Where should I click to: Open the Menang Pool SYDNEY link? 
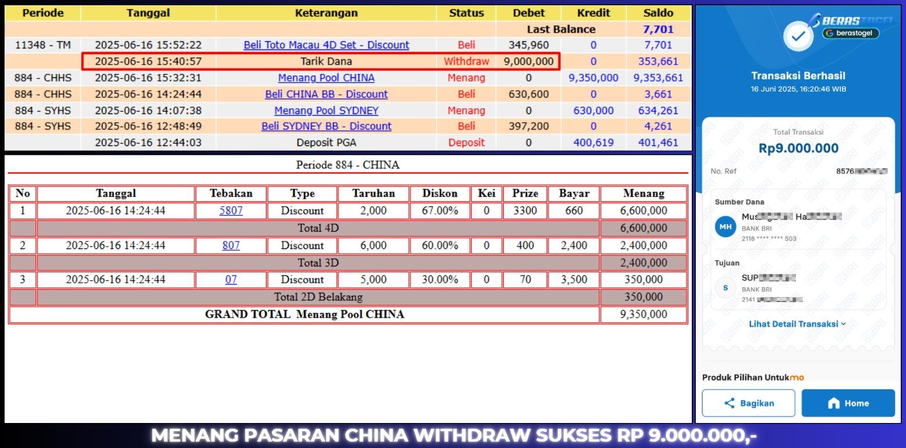326,111
